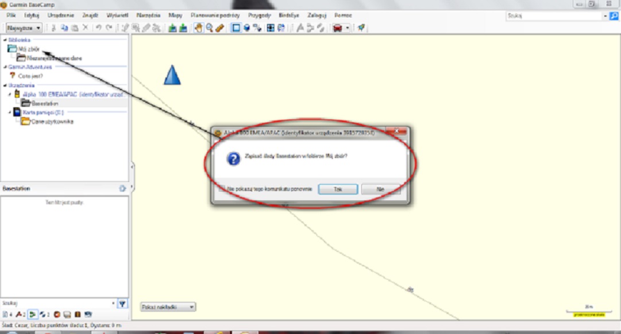Select the Niezarejestrowane dane folder
621x334 pixels.
pos(54,58)
